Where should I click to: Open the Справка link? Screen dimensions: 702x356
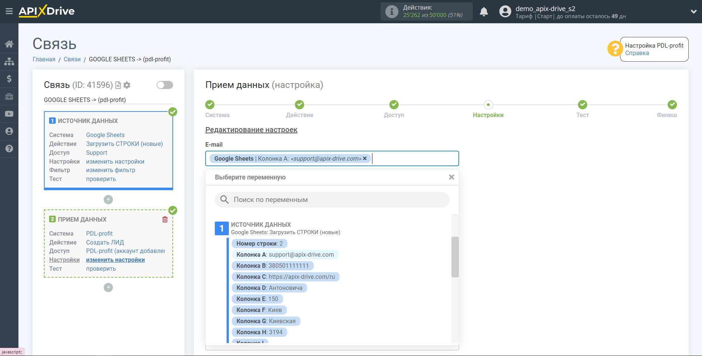point(637,53)
